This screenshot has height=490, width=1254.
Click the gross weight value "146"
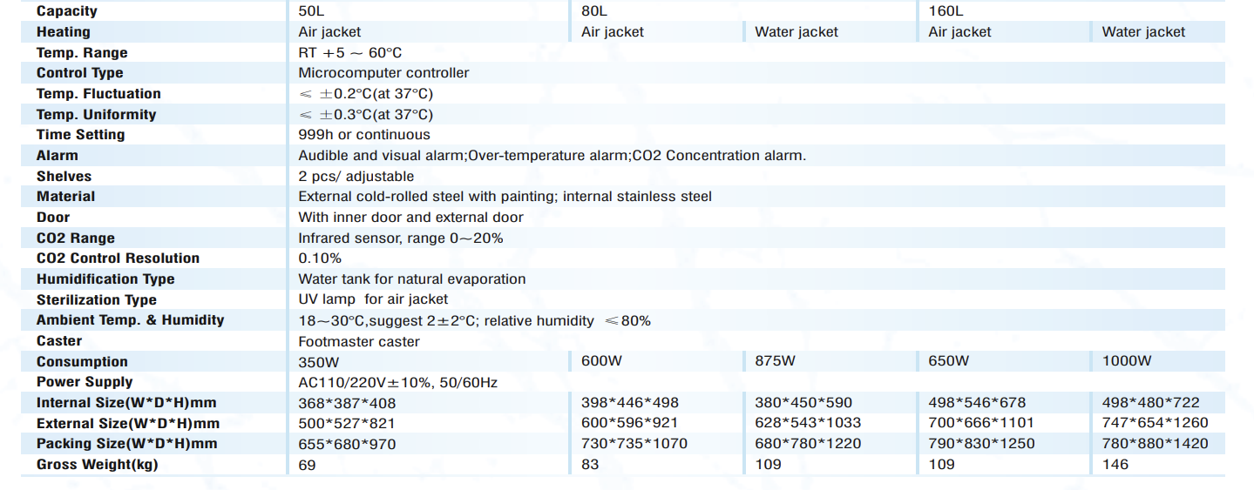pyautogui.click(x=1115, y=465)
